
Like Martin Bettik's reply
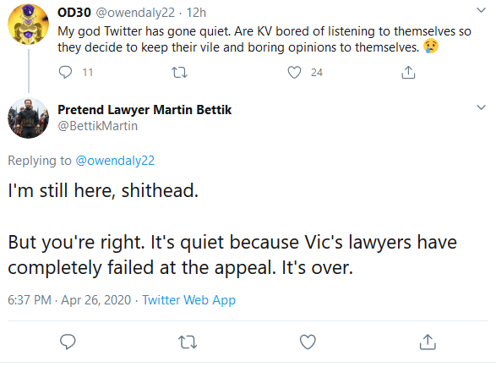(308, 342)
